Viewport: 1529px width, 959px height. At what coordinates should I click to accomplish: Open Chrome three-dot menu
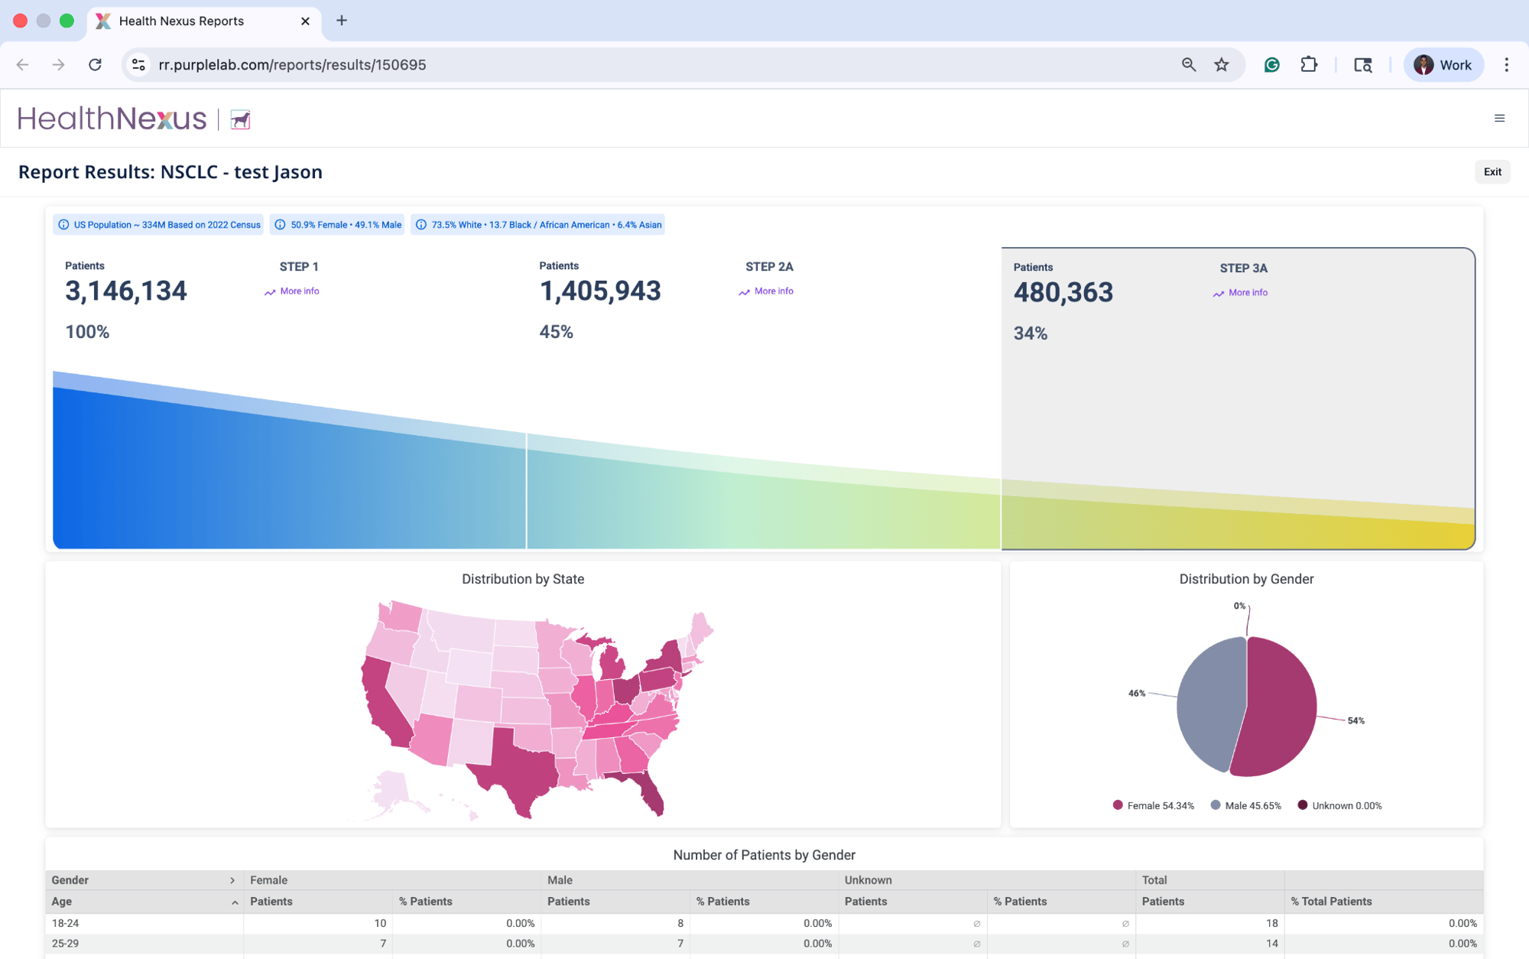(x=1506, y=65)
